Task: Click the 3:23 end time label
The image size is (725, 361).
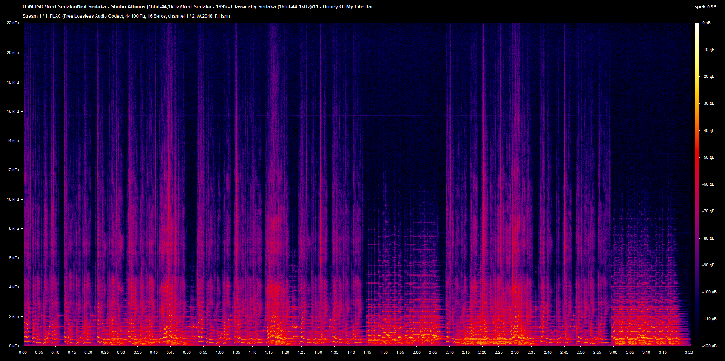Action: point(689,352)
